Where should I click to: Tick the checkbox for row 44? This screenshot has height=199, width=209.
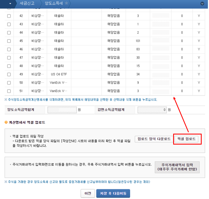point(9,33)
